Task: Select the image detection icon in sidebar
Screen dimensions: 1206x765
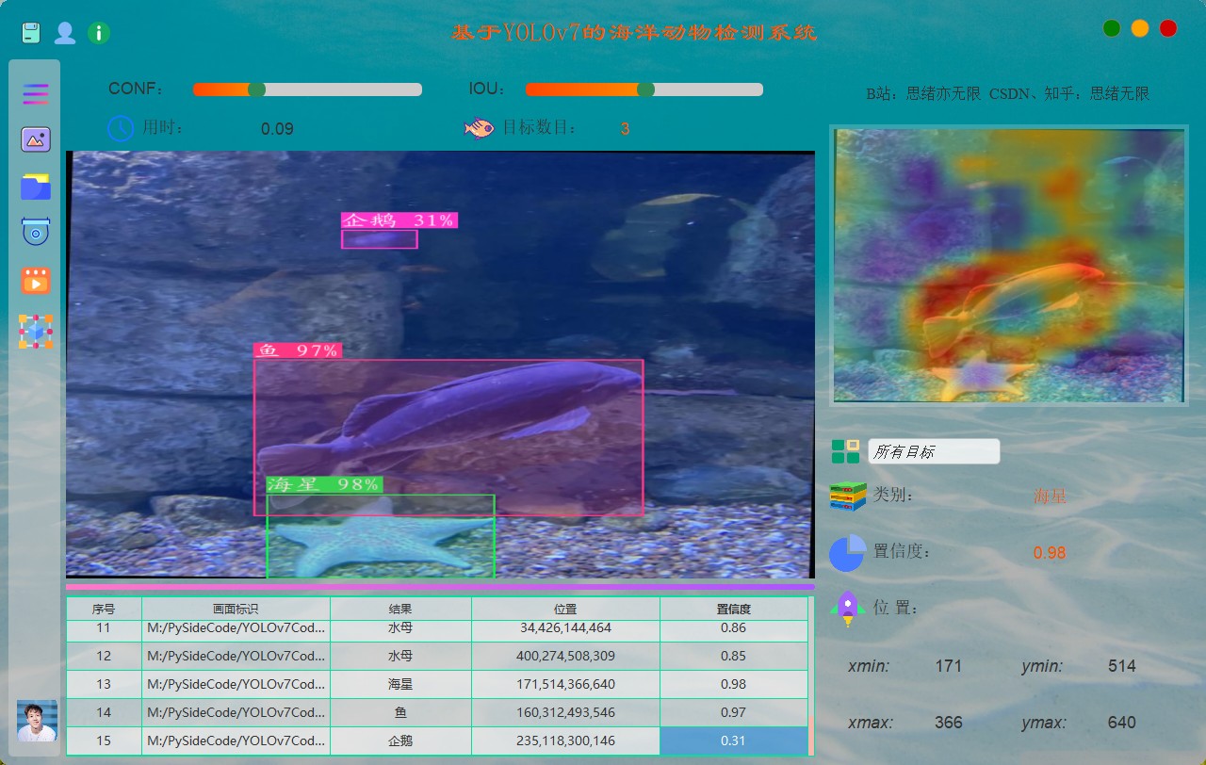Action: tap(36, 139)
